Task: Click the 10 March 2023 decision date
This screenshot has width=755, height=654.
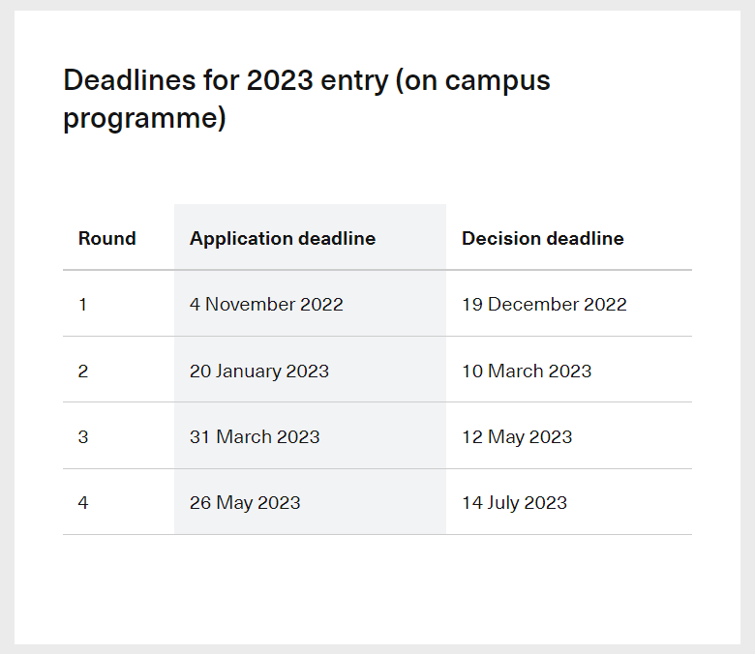Action: coord(527,371)
